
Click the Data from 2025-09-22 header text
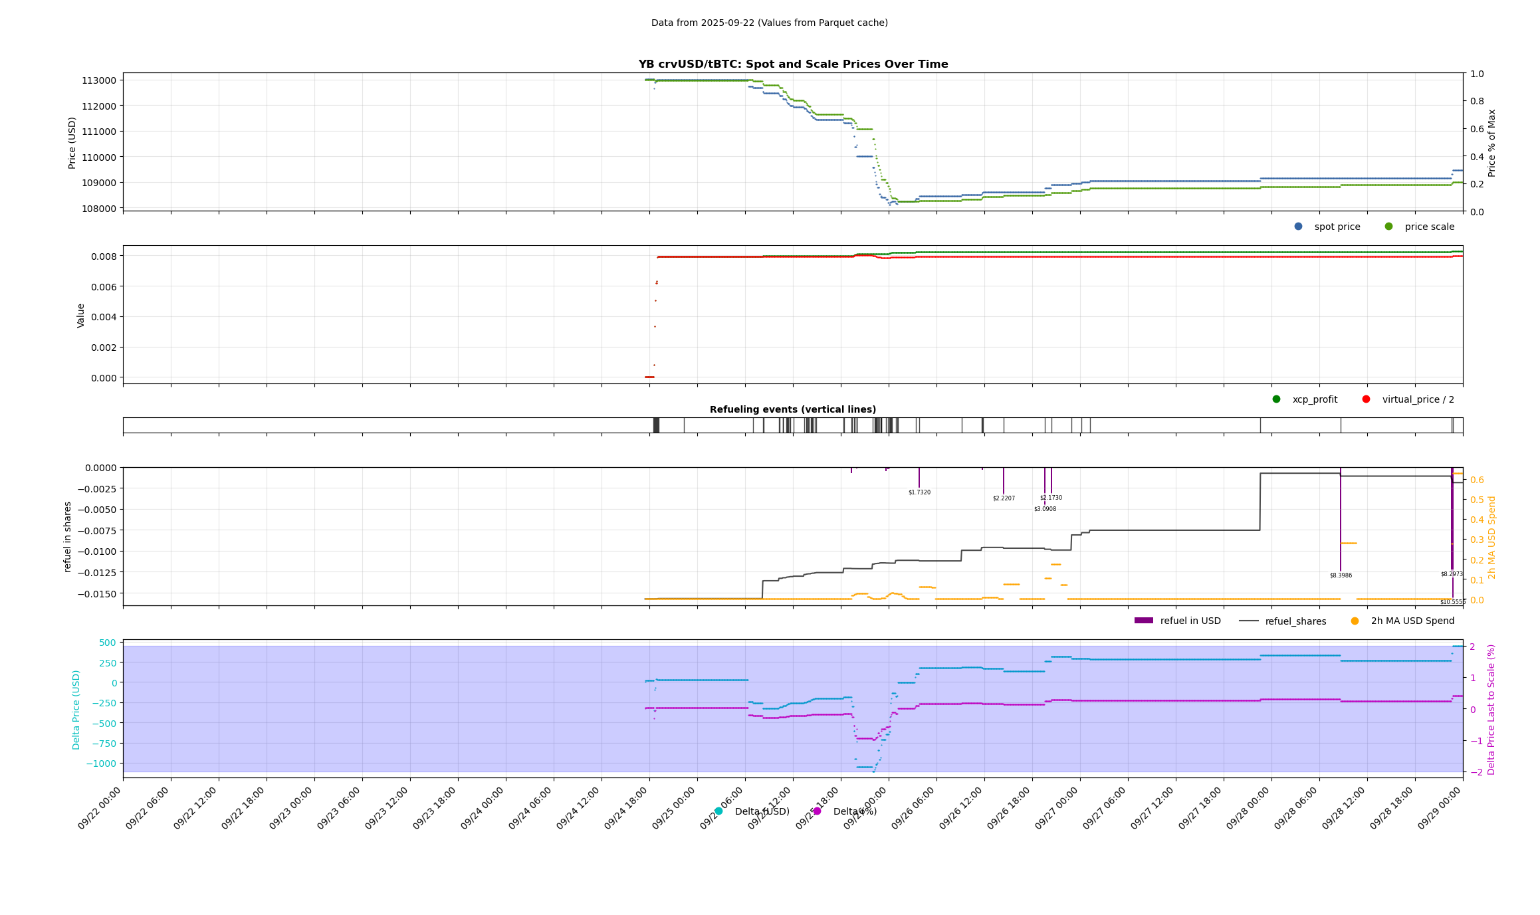click(x=769, y=23)
